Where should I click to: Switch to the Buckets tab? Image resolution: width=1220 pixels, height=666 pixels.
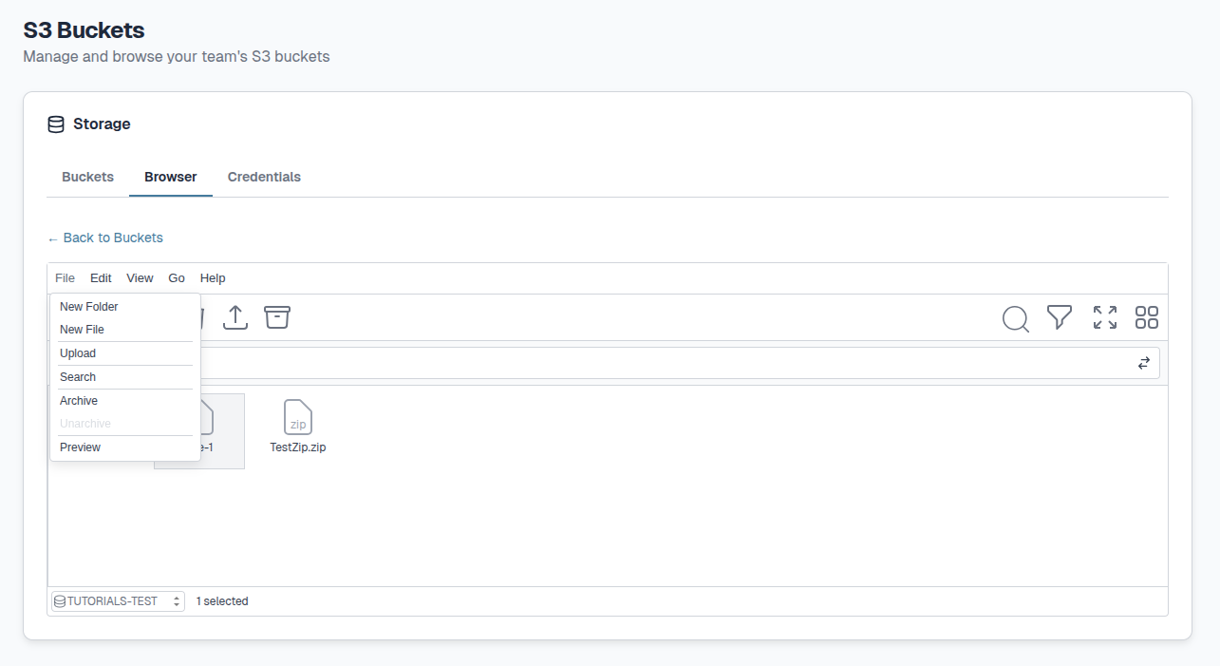click(x=87, y=177)
